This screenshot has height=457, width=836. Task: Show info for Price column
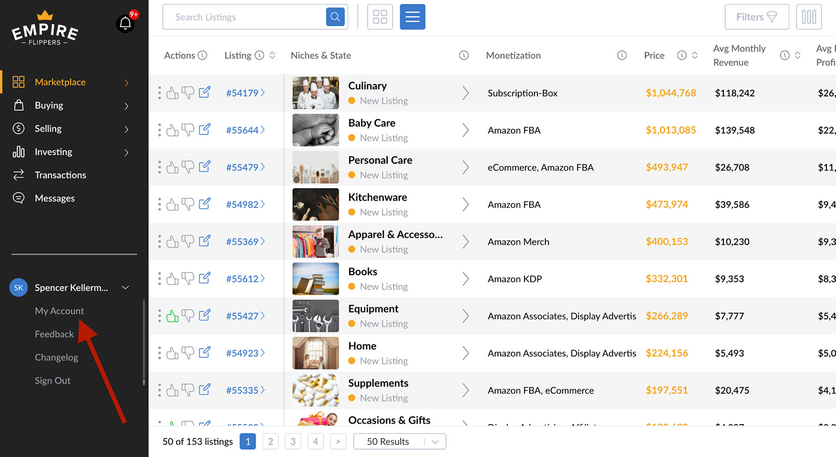click(682, 55)
